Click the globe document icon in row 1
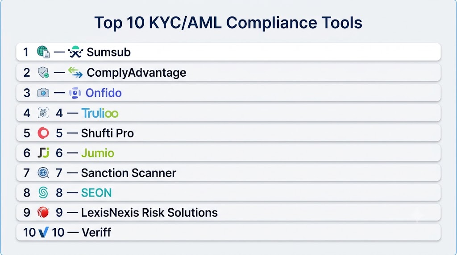 click(43, 52)
